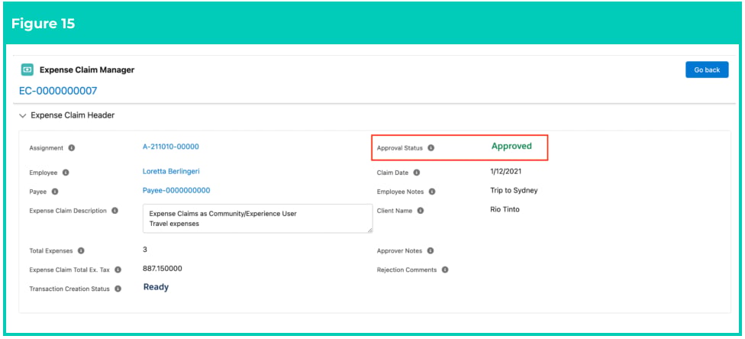
Task: Click info icon next to Employee
Action: click(x=66, y=173)
